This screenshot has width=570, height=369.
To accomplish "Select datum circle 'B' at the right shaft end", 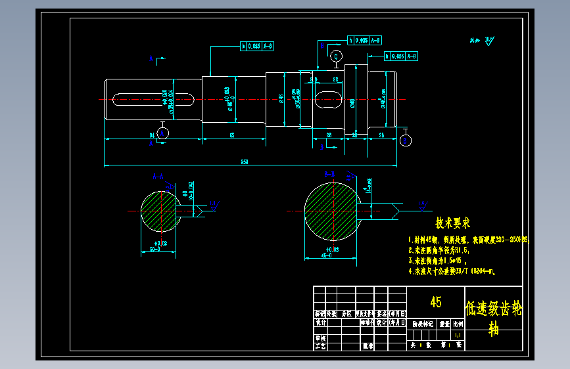I will [406, 141].
